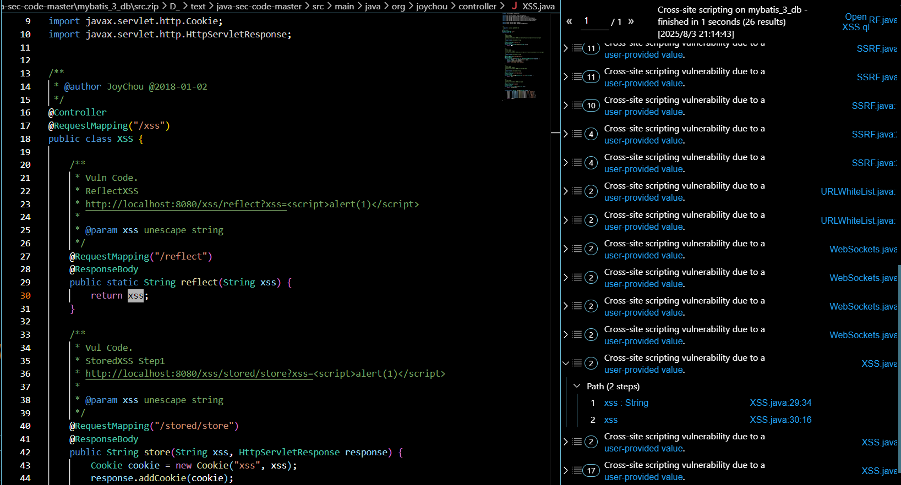The image size is (901, 485).
Task: Click Java file icon in the breadcrumb
Action: point(515,6)
